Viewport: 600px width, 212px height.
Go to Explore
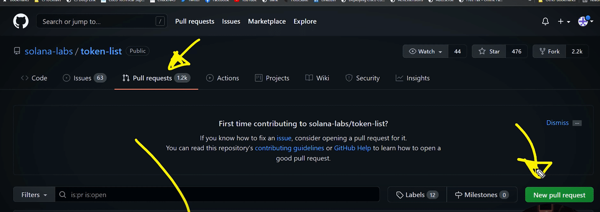click(305, 21)
